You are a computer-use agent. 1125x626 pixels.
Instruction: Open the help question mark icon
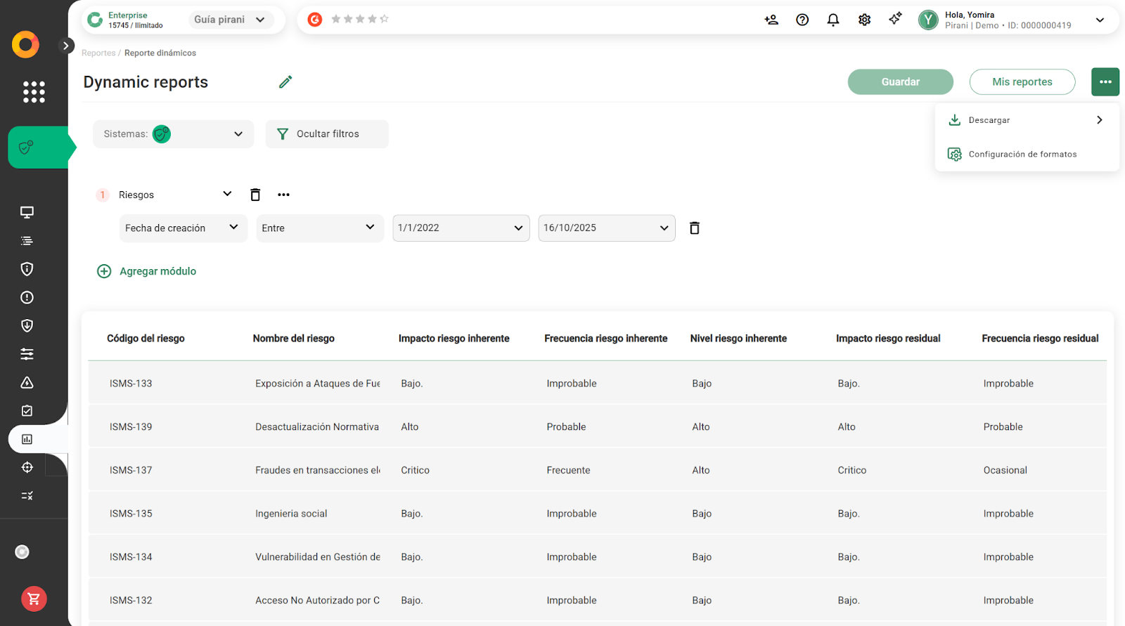click(x=802, y=20)
